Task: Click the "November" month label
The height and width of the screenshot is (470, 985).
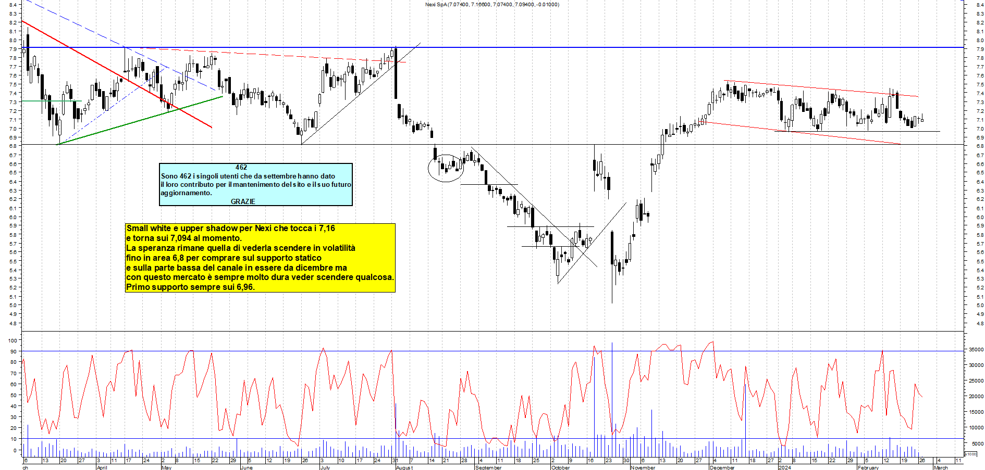Action: pos(643,467)
